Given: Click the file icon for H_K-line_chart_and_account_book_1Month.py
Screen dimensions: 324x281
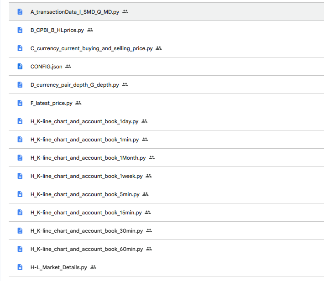Looking at the screenshot, I should 20,158.
